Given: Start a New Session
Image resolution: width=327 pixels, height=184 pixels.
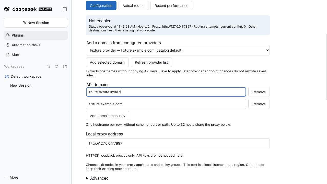Looking at the screenshot, I should [x=36, y=23].
